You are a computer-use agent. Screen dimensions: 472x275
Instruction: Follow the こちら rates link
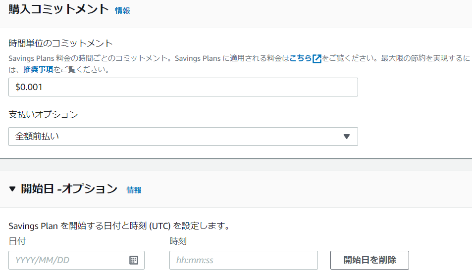pos(301,58)
